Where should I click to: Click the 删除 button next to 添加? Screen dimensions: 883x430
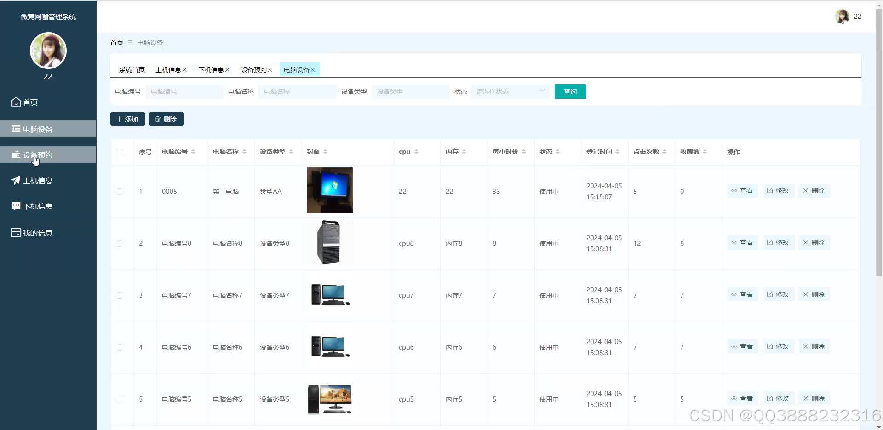click(166, 119)
